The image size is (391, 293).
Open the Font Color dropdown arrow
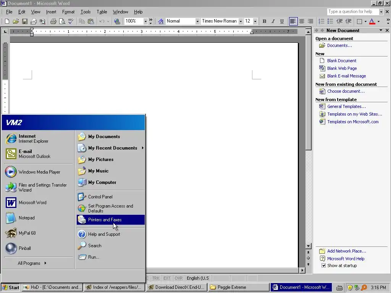click(378, 21)
